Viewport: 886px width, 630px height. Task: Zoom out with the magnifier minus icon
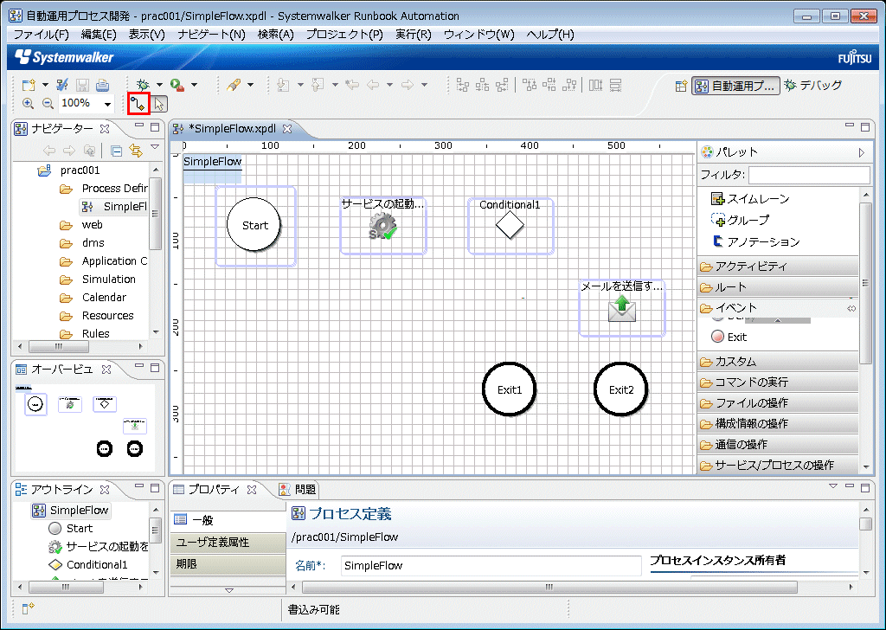tap(48, 103)
